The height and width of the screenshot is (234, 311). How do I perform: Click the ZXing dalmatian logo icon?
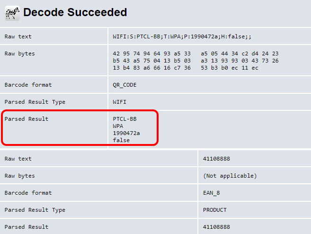(x=12, y=13)
